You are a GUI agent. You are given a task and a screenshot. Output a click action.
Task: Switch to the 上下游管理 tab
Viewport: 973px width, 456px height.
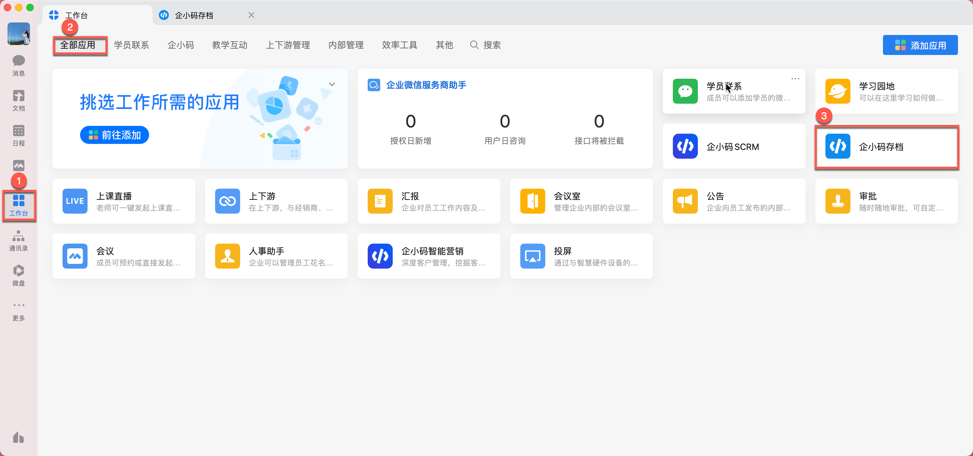(288, 45)
